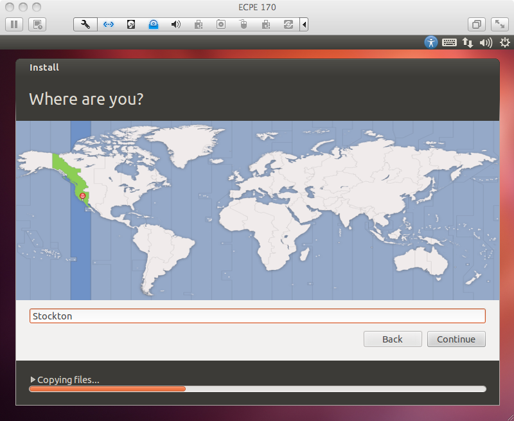Pause the virtual machine

click(14, 24)
